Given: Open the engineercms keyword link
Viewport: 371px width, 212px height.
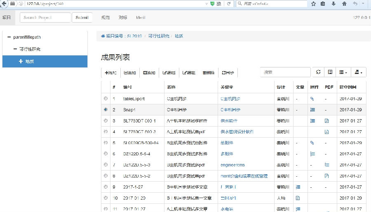Looking at the screenshot, I should (x=232, y=165).
